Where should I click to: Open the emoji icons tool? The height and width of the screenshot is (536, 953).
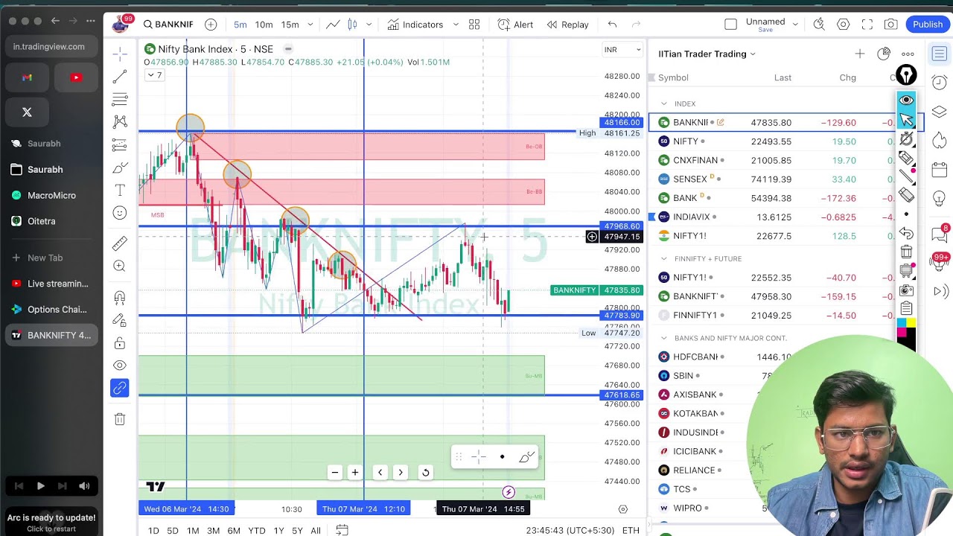point(120,213)
